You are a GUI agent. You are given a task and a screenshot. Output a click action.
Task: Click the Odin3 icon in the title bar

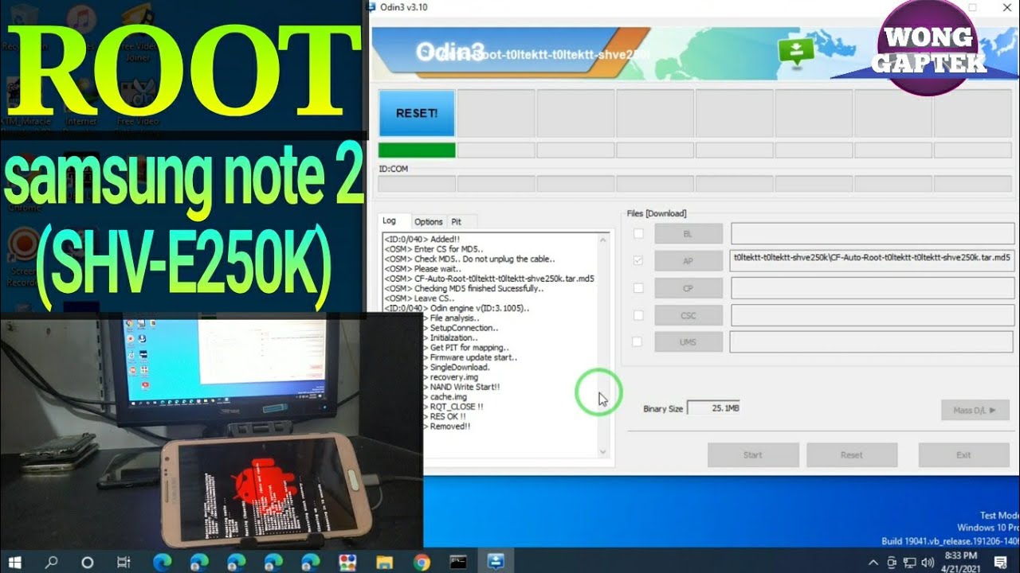pyautogui.click(x=371, y=7)
